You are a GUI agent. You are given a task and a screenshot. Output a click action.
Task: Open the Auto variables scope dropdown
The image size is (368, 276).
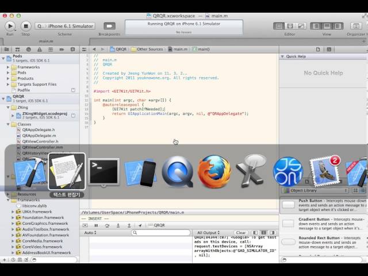(x=90, y=233)
